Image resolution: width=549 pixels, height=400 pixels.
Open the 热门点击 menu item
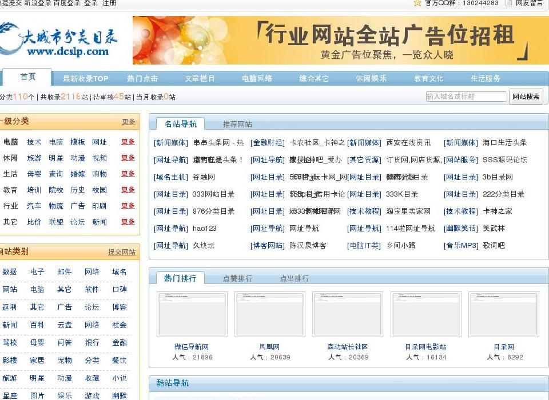[x=142, y=78]
